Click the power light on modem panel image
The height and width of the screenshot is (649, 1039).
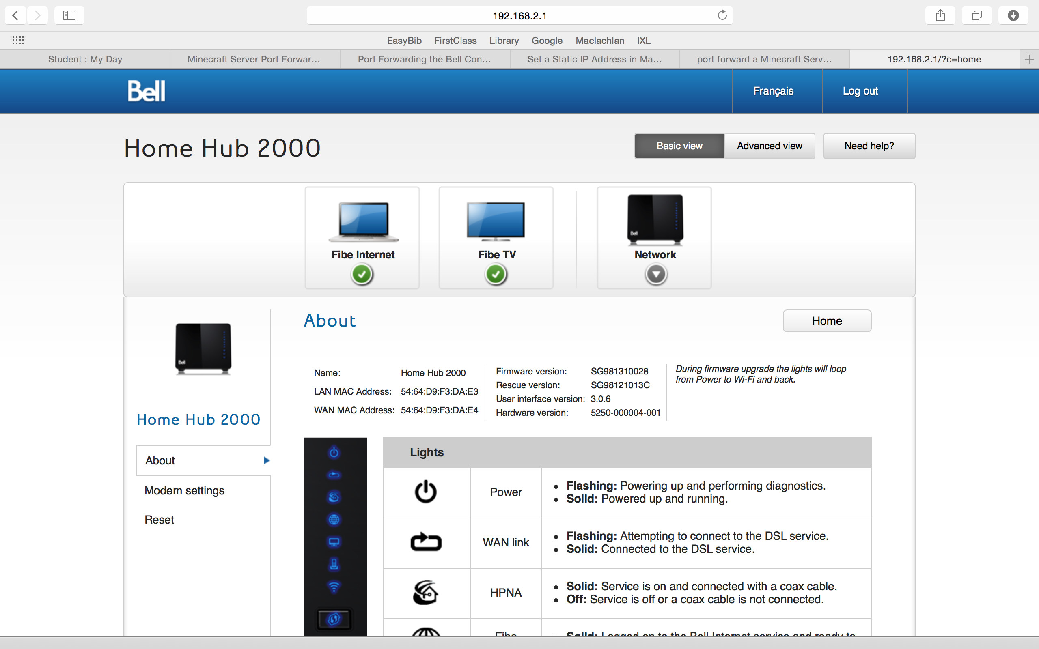pos(334,452)
